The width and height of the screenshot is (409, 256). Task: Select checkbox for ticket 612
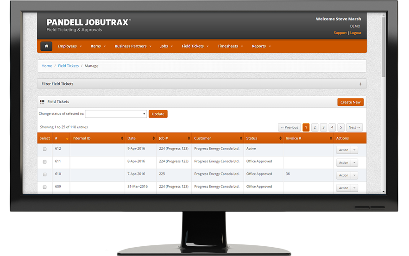[45, 149]
